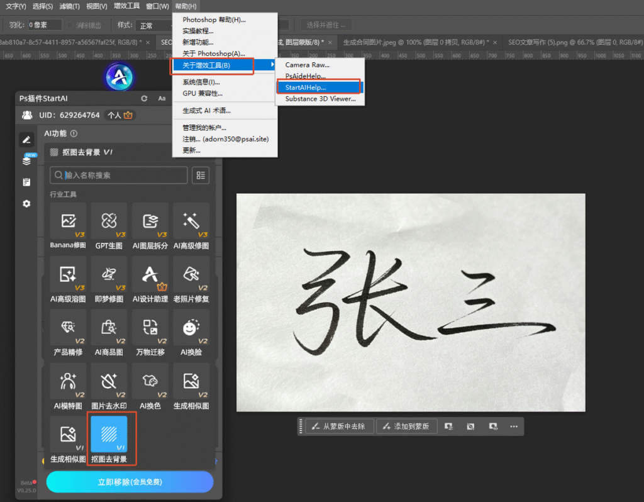This screenshot has width=644, height=502.
Task: Toggle the tool list view icon
Action: click(x=201, y=176)
